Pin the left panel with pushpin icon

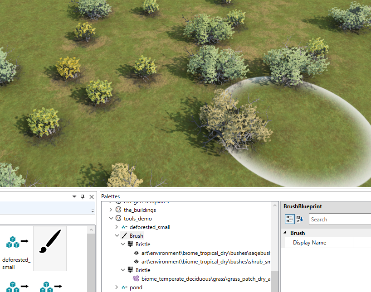83,197
